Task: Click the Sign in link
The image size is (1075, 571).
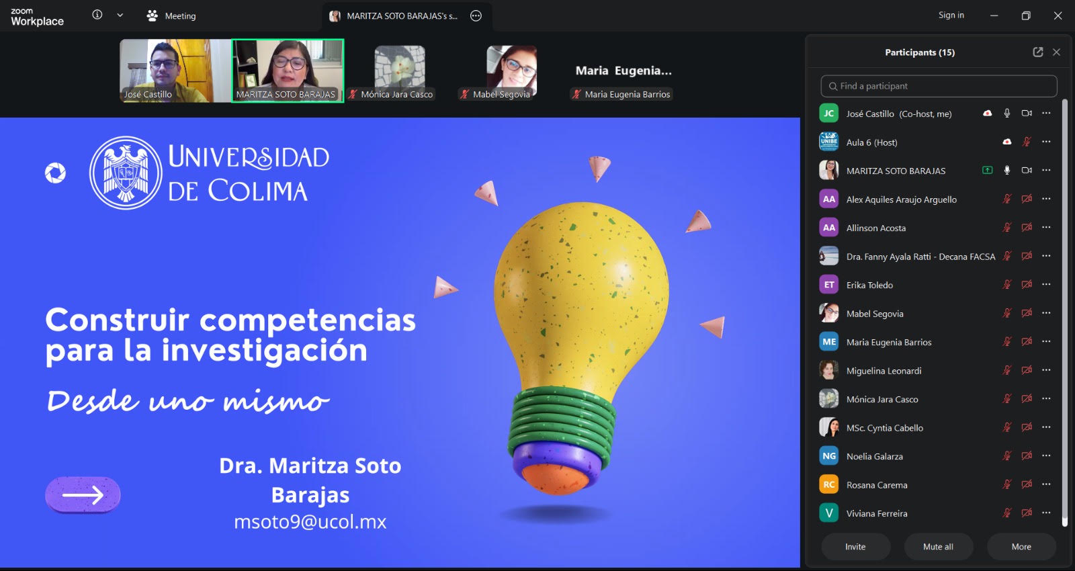Action: coord(951,15)
